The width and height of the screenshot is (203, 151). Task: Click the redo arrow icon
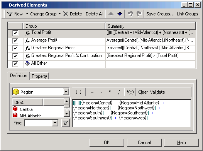tap(139, 14)
